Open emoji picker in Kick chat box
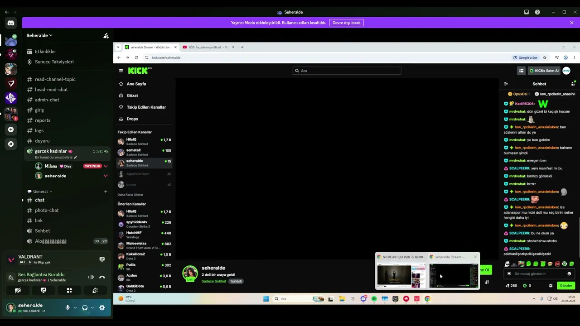The width and height of the screenshot is (580, 326). pos(569,274)
